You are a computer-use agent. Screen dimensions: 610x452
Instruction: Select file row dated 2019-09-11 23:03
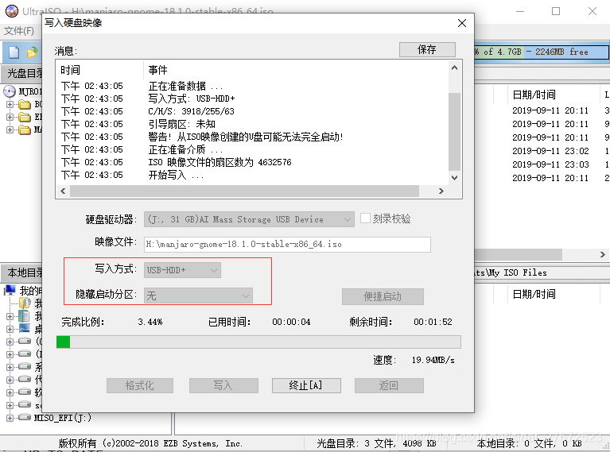click(x=550, y=164)
